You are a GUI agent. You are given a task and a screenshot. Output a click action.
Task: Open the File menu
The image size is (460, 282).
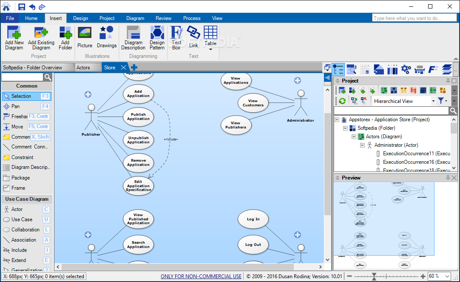10,18
